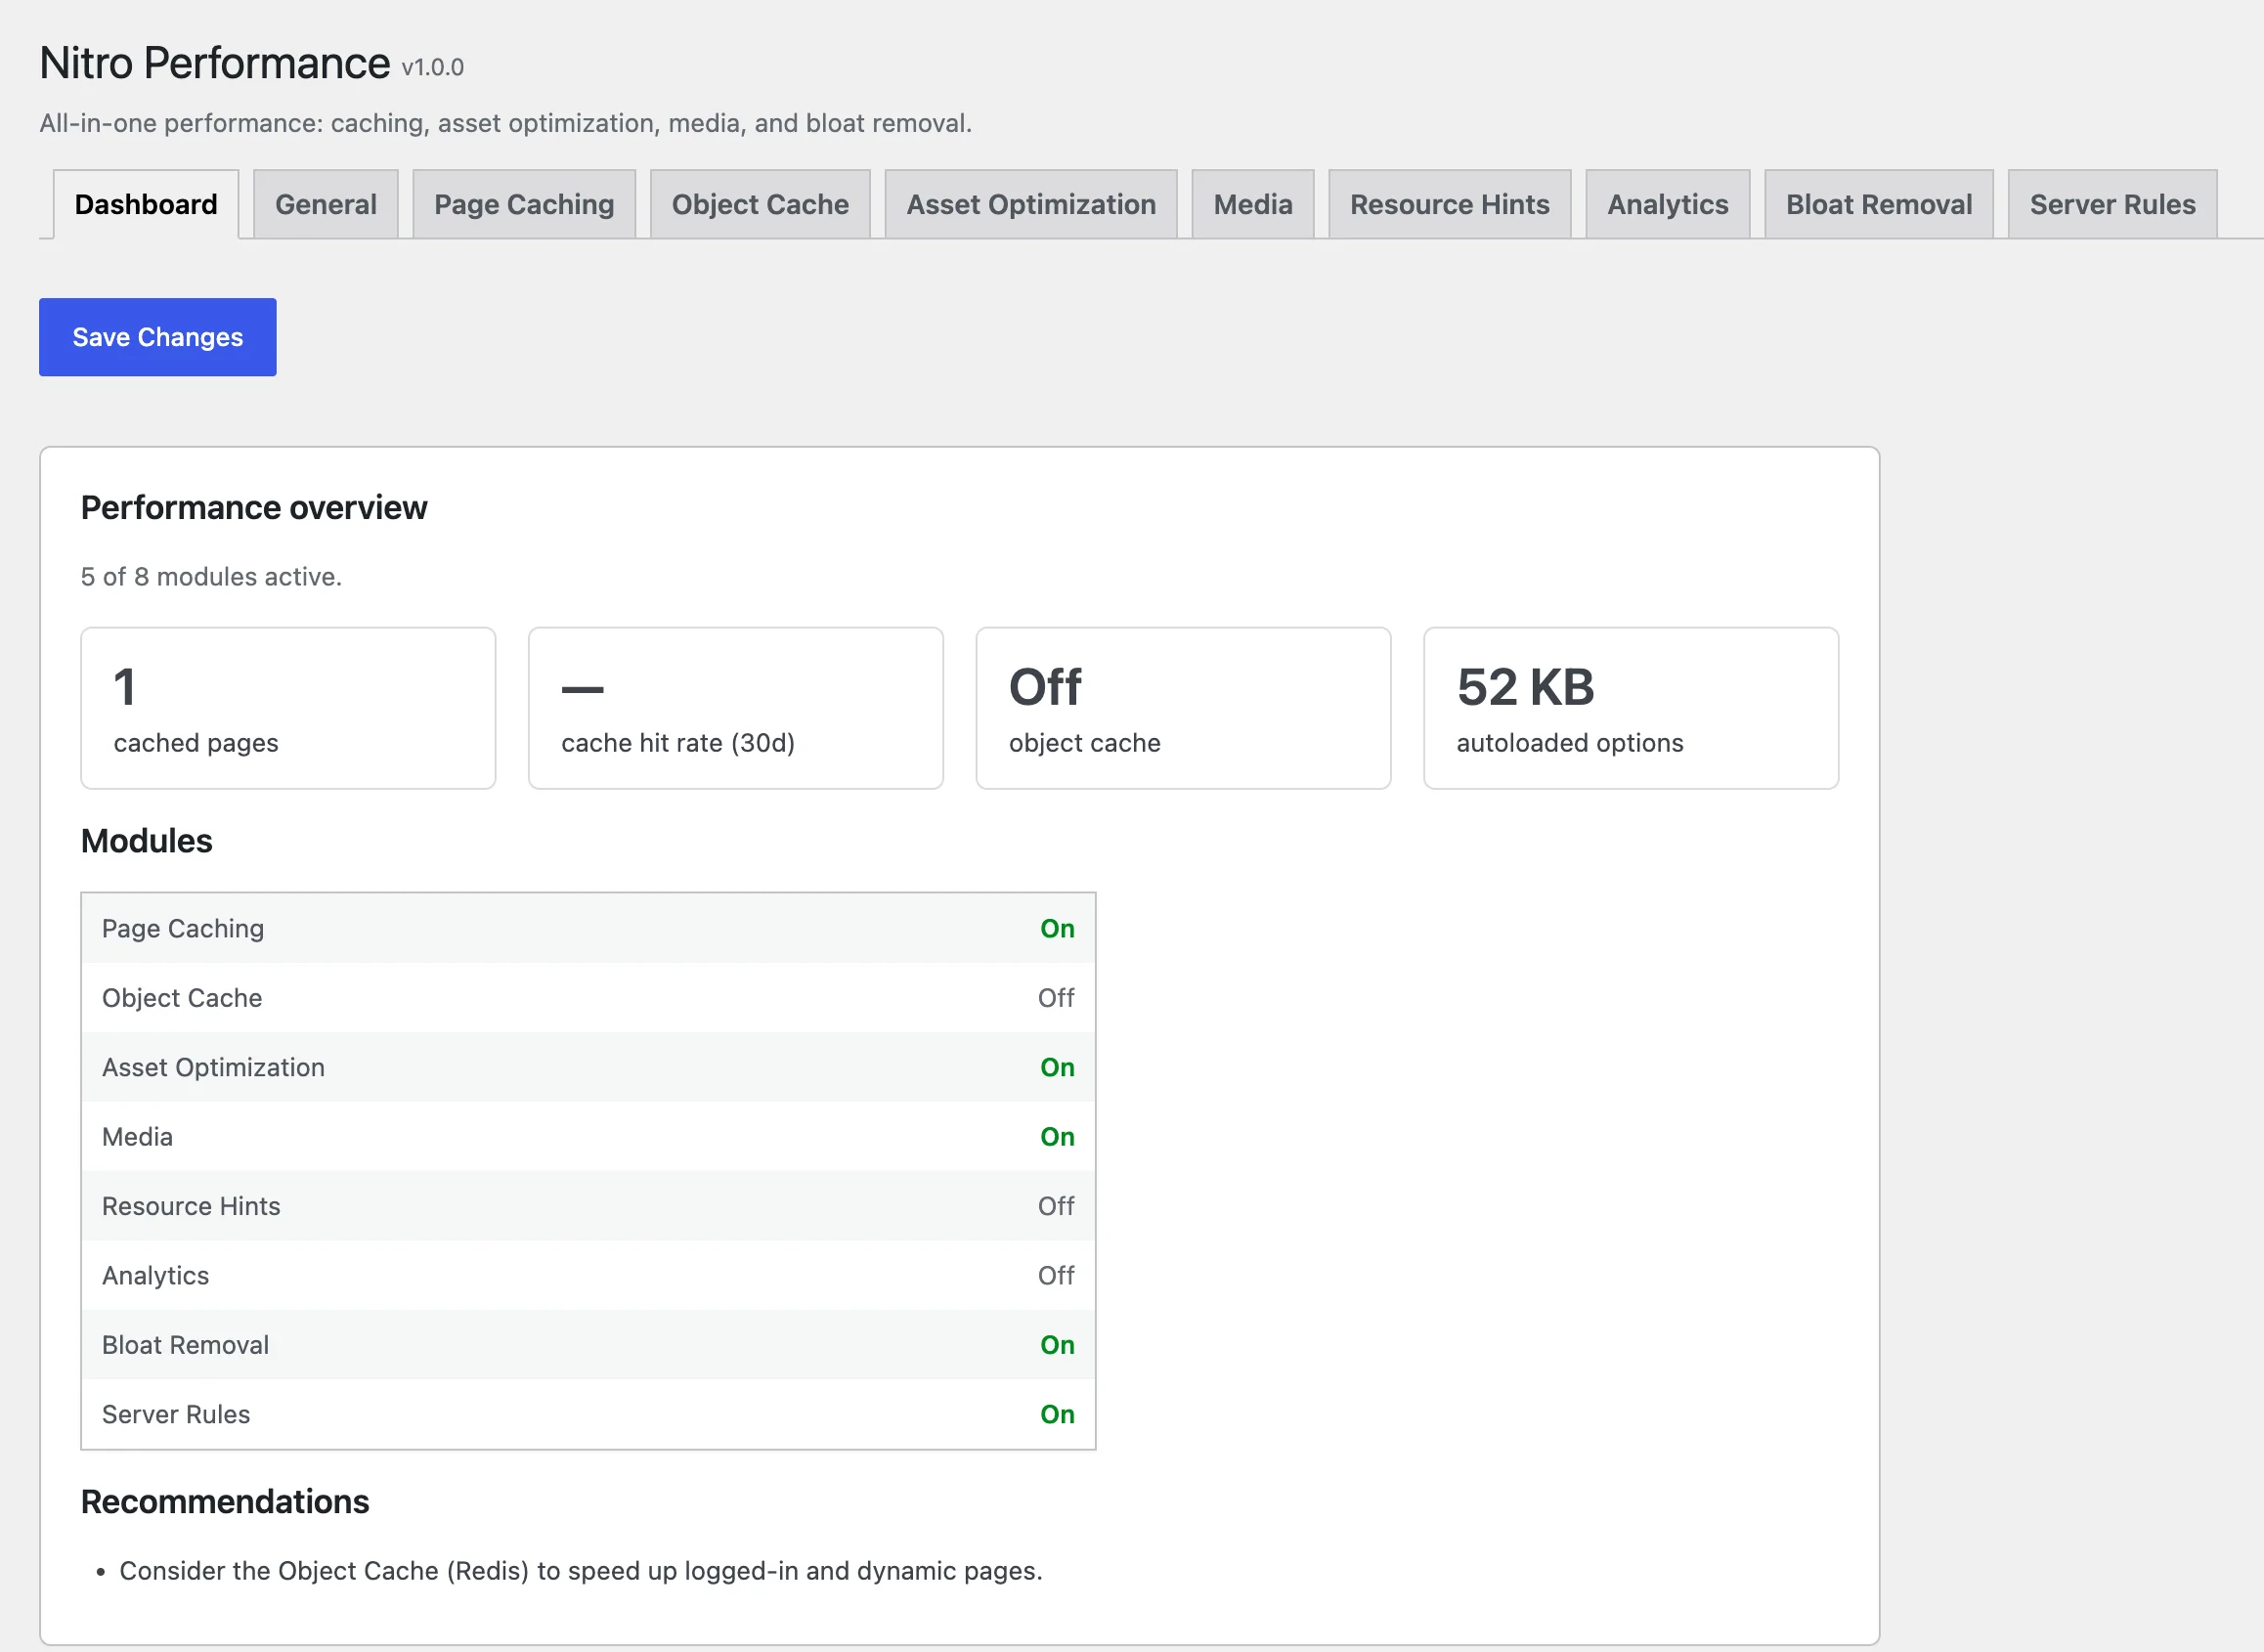
Task: Open the Page Caching tab
Action: [524, 204]
